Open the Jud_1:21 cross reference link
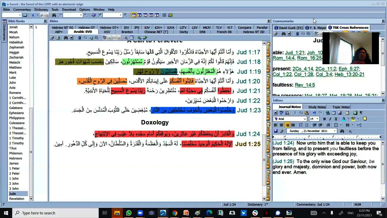Image resolution: width=387 pixels, height=218 pixels. pos(295,53)
